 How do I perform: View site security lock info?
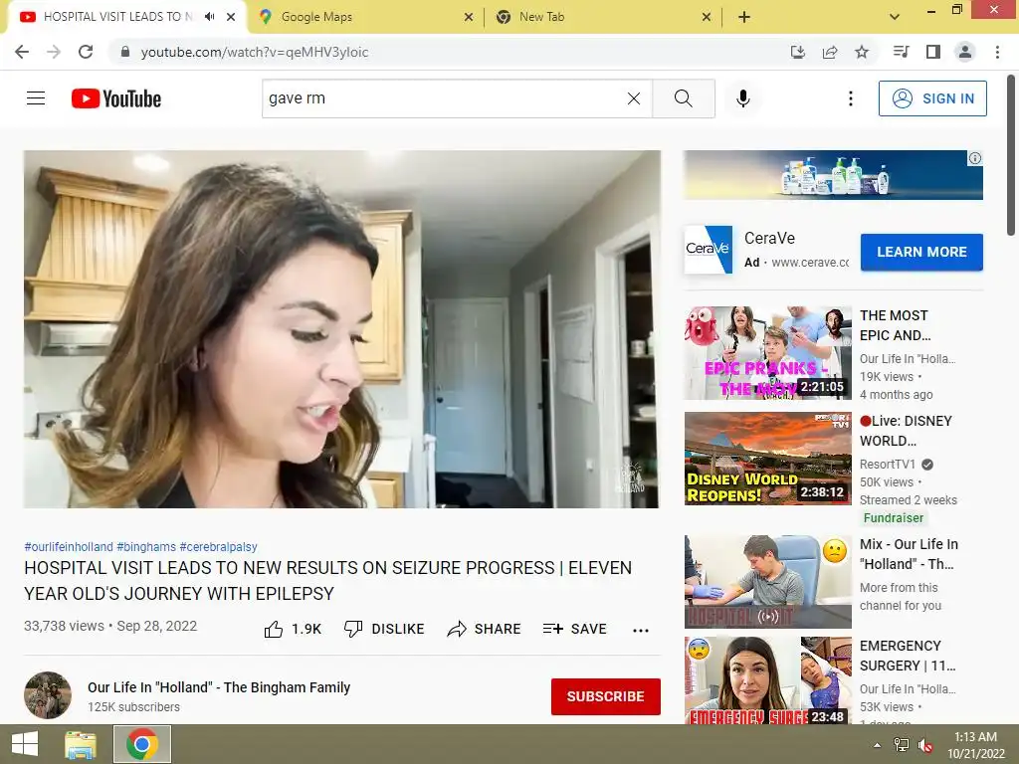(125, 52)
